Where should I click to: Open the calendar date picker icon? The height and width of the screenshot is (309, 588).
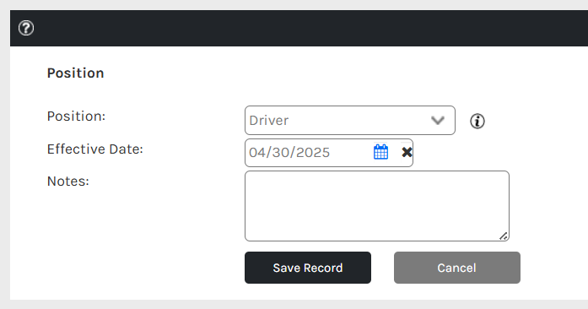[380, 152]
